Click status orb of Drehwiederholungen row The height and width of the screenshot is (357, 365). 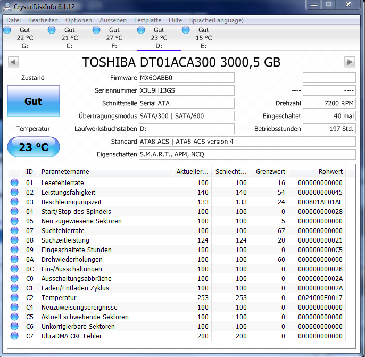pos(14,259)
